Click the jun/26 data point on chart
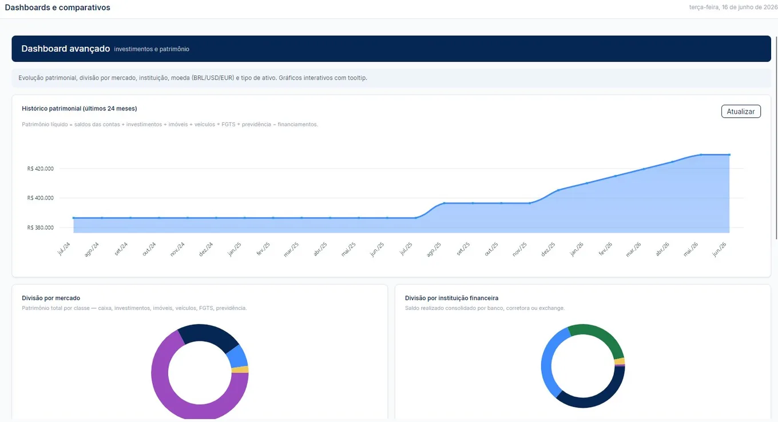The height and width of the screenshot is (422, 778). [729, 154]
